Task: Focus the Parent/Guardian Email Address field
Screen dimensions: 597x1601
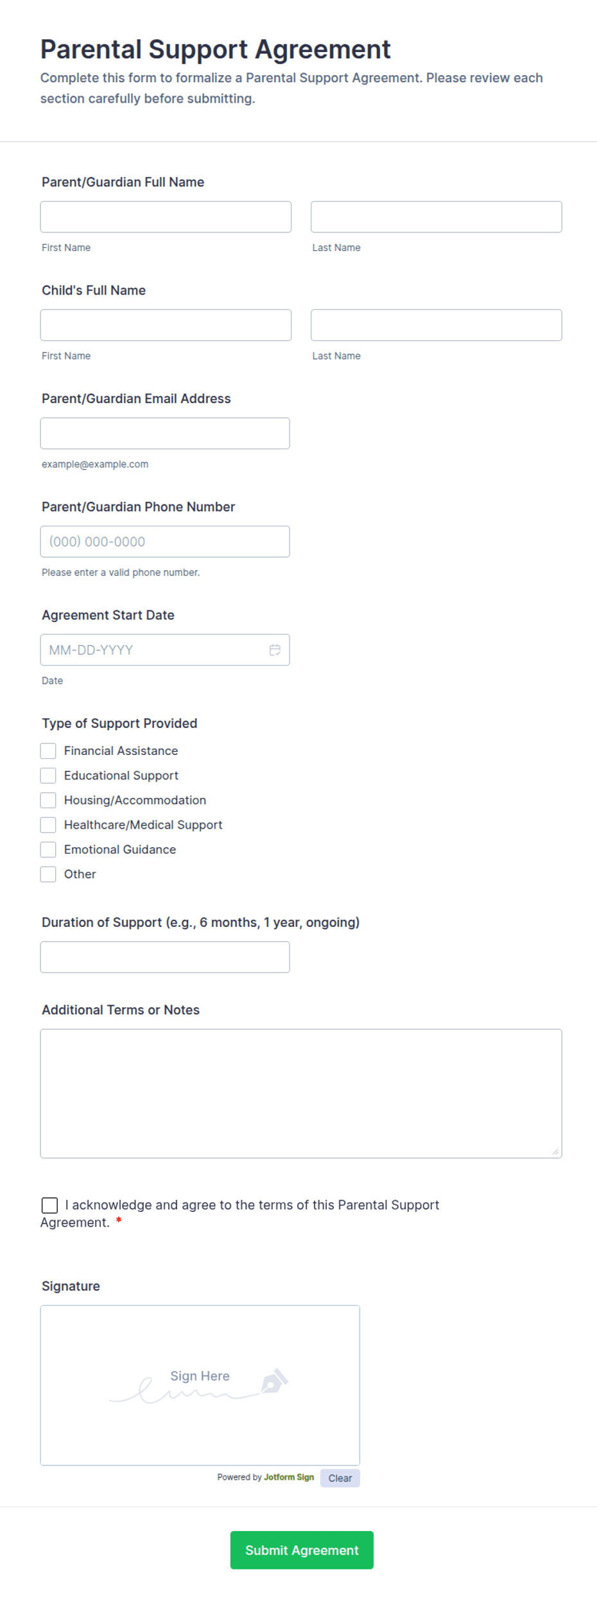Action: 165,433
